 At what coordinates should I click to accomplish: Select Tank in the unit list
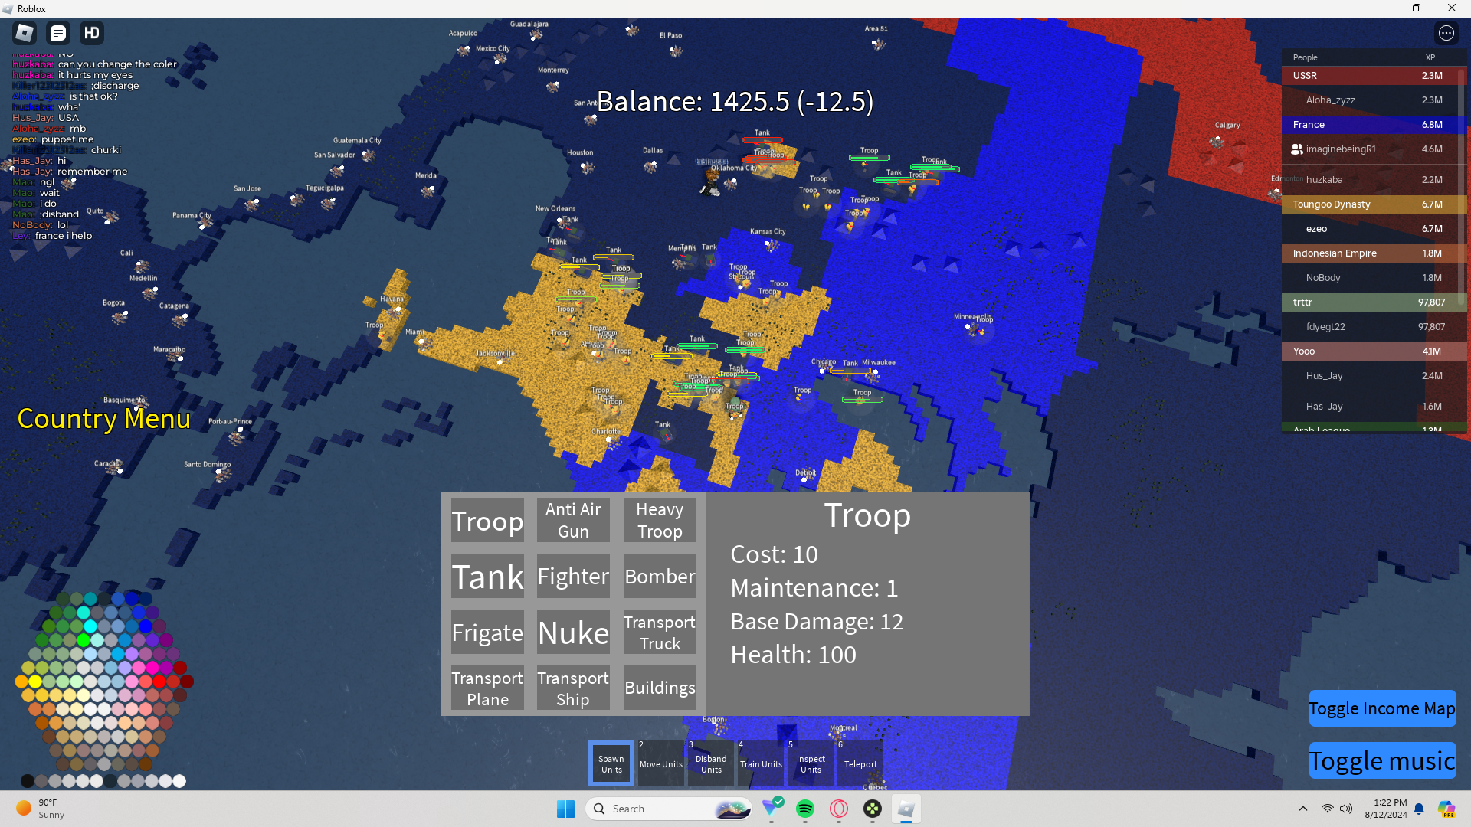pyautogui.click(x=487, y=577)
